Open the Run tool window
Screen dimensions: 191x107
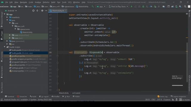66,97
